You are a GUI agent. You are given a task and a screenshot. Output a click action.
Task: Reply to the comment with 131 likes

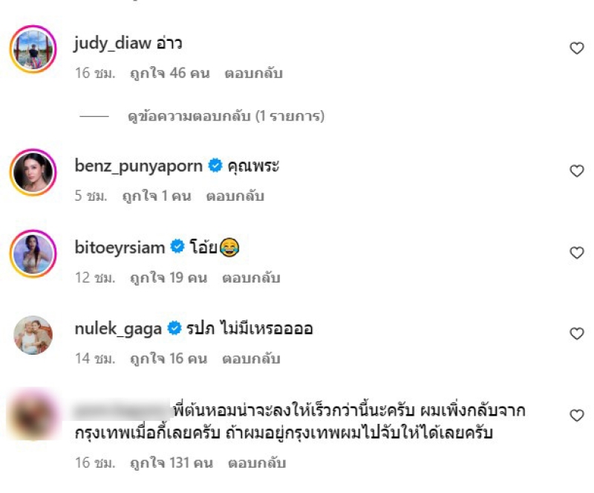257,463
